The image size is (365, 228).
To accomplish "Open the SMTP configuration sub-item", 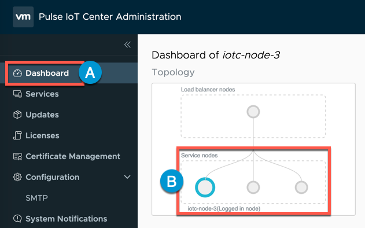I will pos(36,198).
